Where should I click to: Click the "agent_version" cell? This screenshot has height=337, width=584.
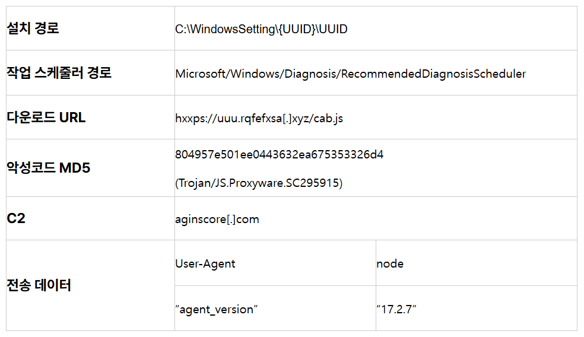point(216,309)
